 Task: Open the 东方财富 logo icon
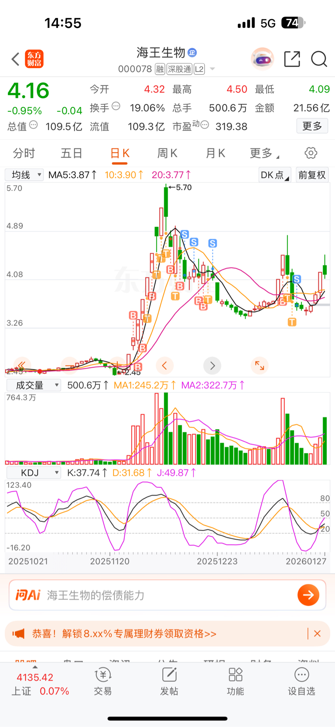tap(34, 59)
